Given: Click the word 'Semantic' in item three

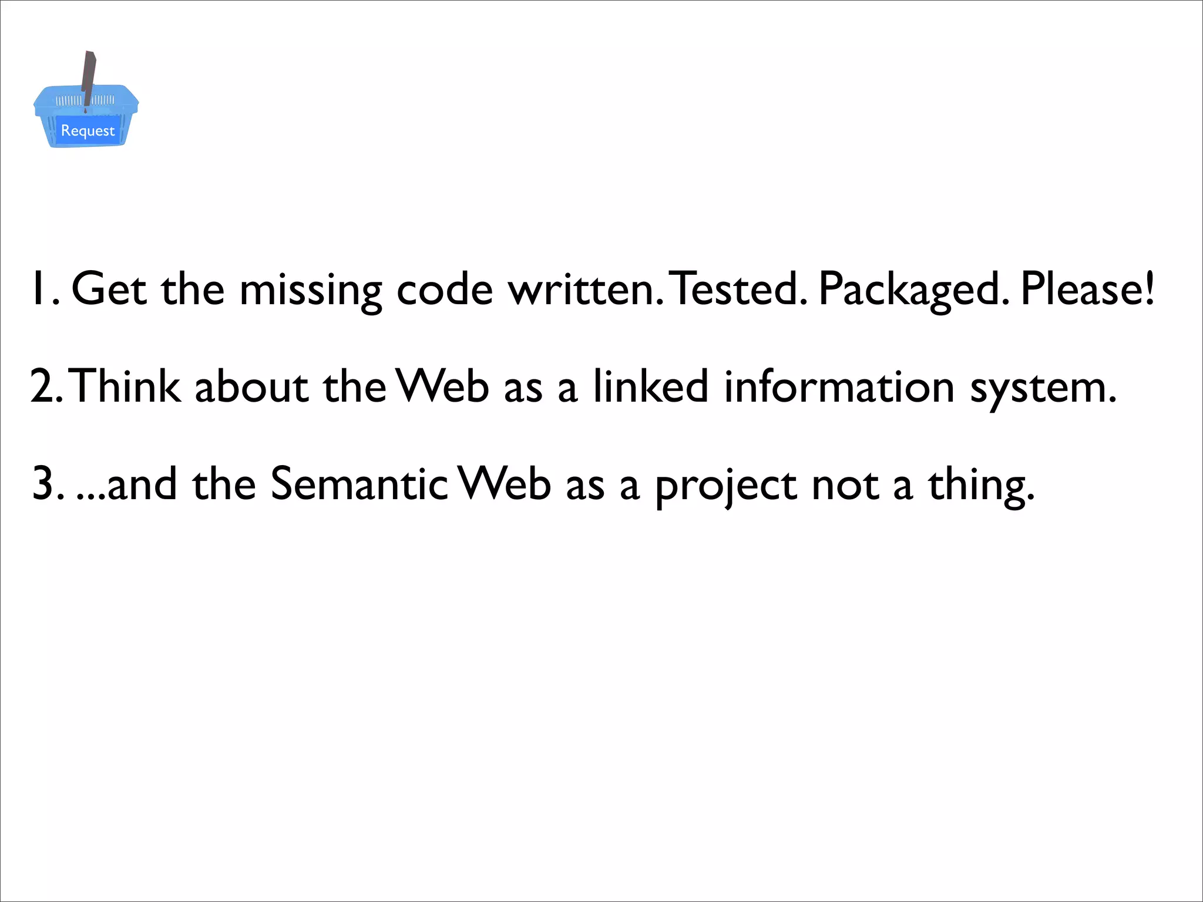Looking at the screenshot, I should point(359,484).
